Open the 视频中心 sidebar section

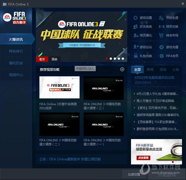tap(16, 75)
